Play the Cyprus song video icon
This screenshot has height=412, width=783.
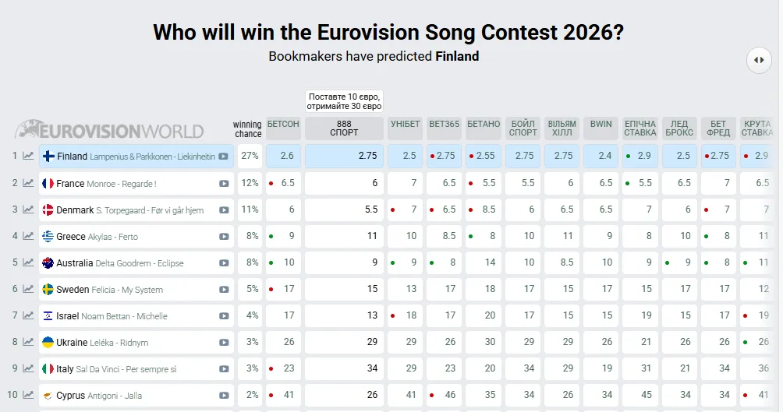(x=224, y=396)
